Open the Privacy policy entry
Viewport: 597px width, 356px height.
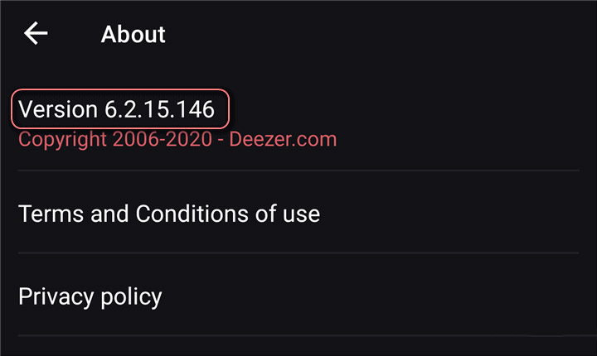click(x=90, y=296)
